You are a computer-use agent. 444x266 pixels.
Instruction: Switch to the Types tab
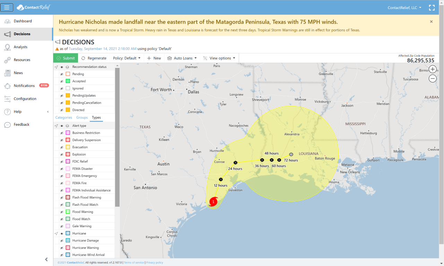click(x=96, y=117)
